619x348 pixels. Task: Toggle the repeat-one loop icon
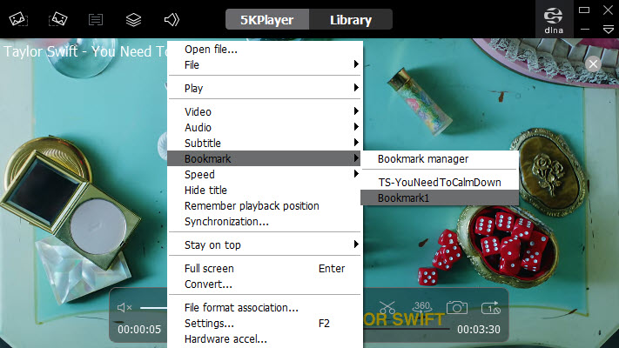tap(491, 308)
